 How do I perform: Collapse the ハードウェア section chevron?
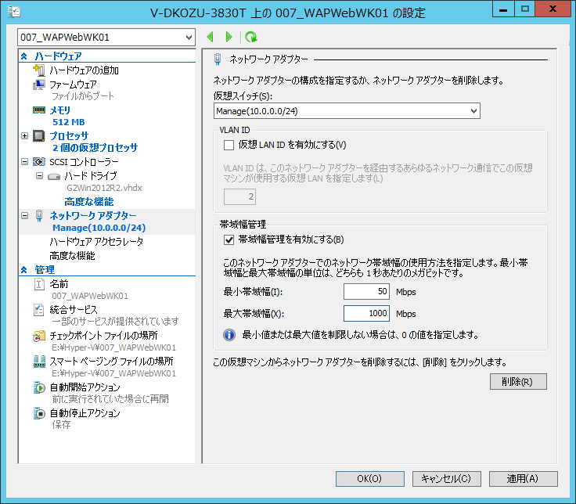(x=24, y=56)
